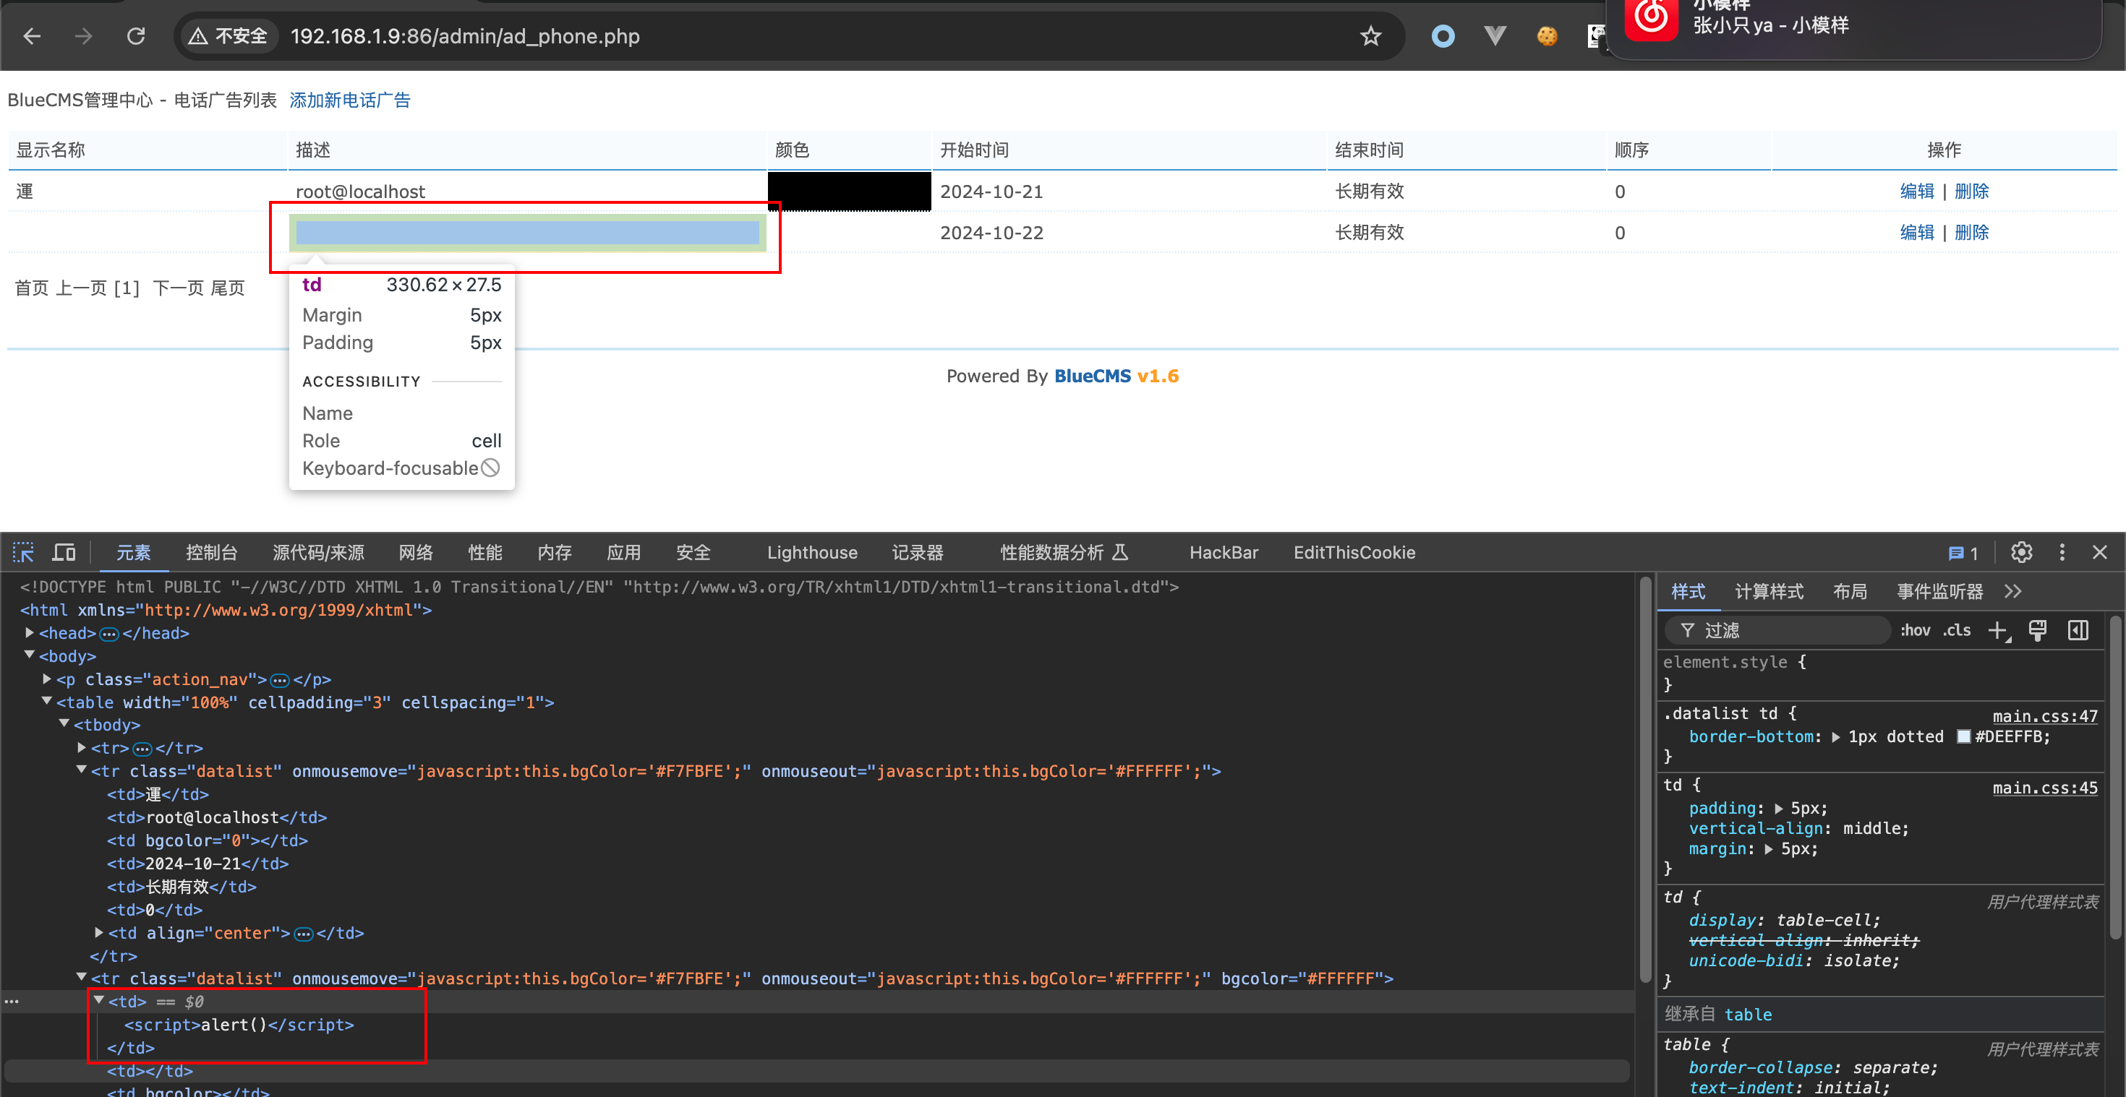Switch to the 计算样式 sidebar tab
The height and width of the screenshot is (1097, 2126).
1769,591
